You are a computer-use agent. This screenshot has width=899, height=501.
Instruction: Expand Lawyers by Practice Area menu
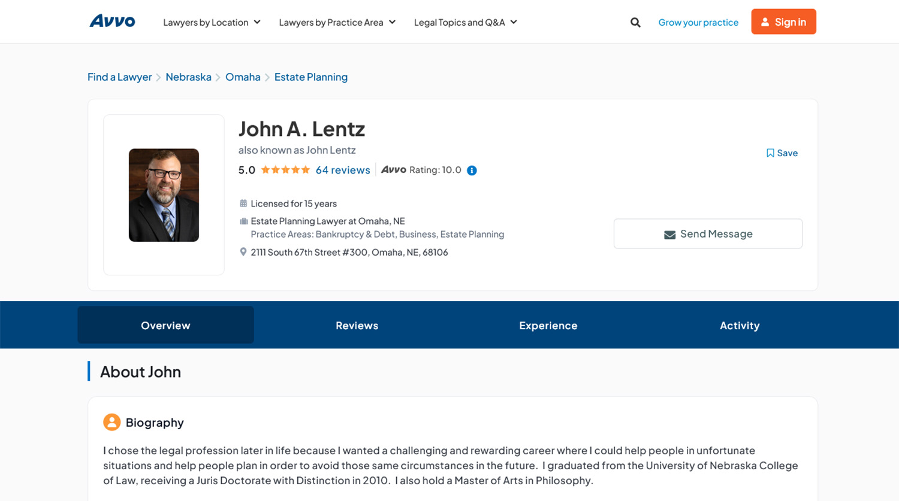coord(337,22)
